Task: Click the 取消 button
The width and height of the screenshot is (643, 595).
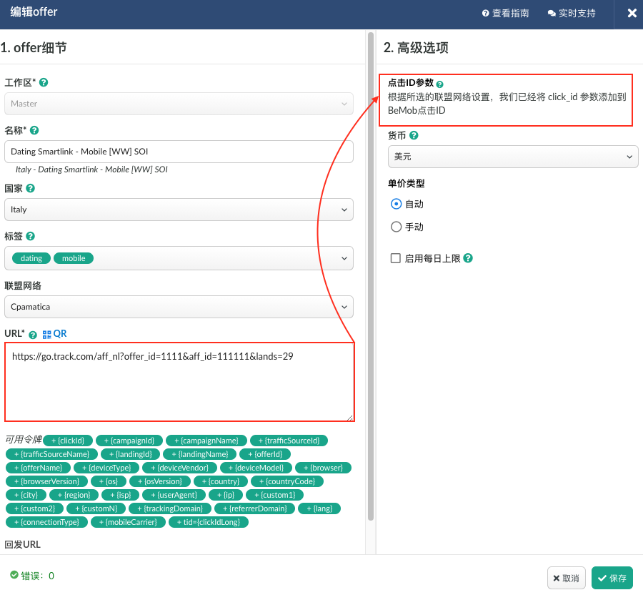Action: coord(567,578)
